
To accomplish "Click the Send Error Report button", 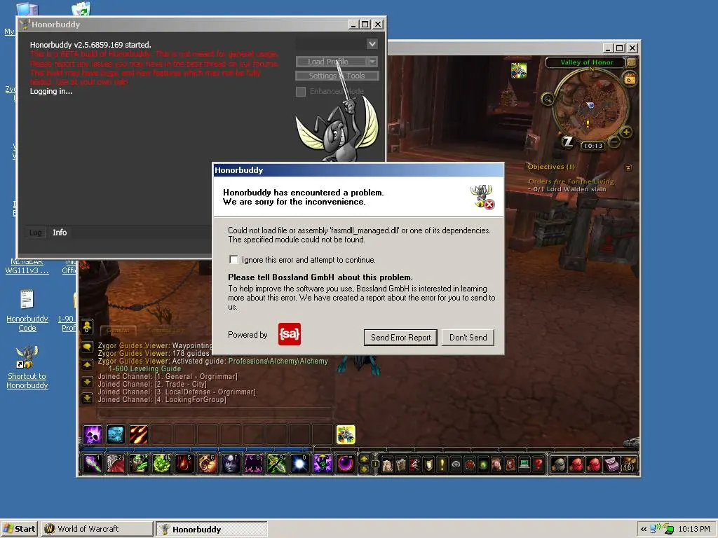I will click(400, 337).
